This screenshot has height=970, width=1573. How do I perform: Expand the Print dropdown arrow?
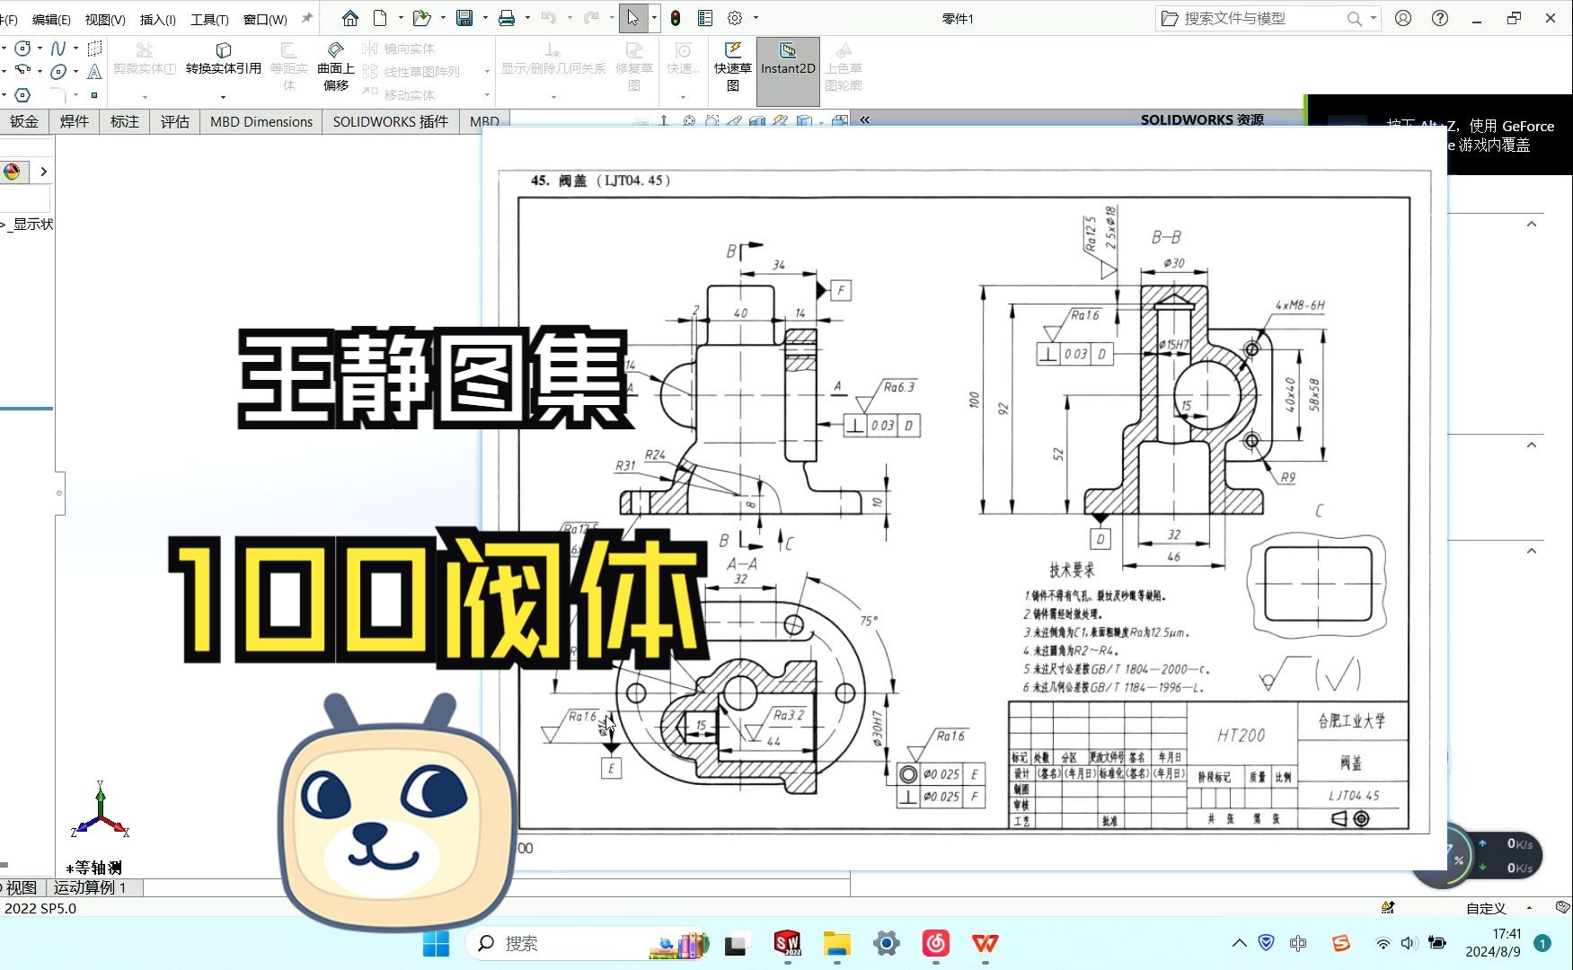(527, 18)
